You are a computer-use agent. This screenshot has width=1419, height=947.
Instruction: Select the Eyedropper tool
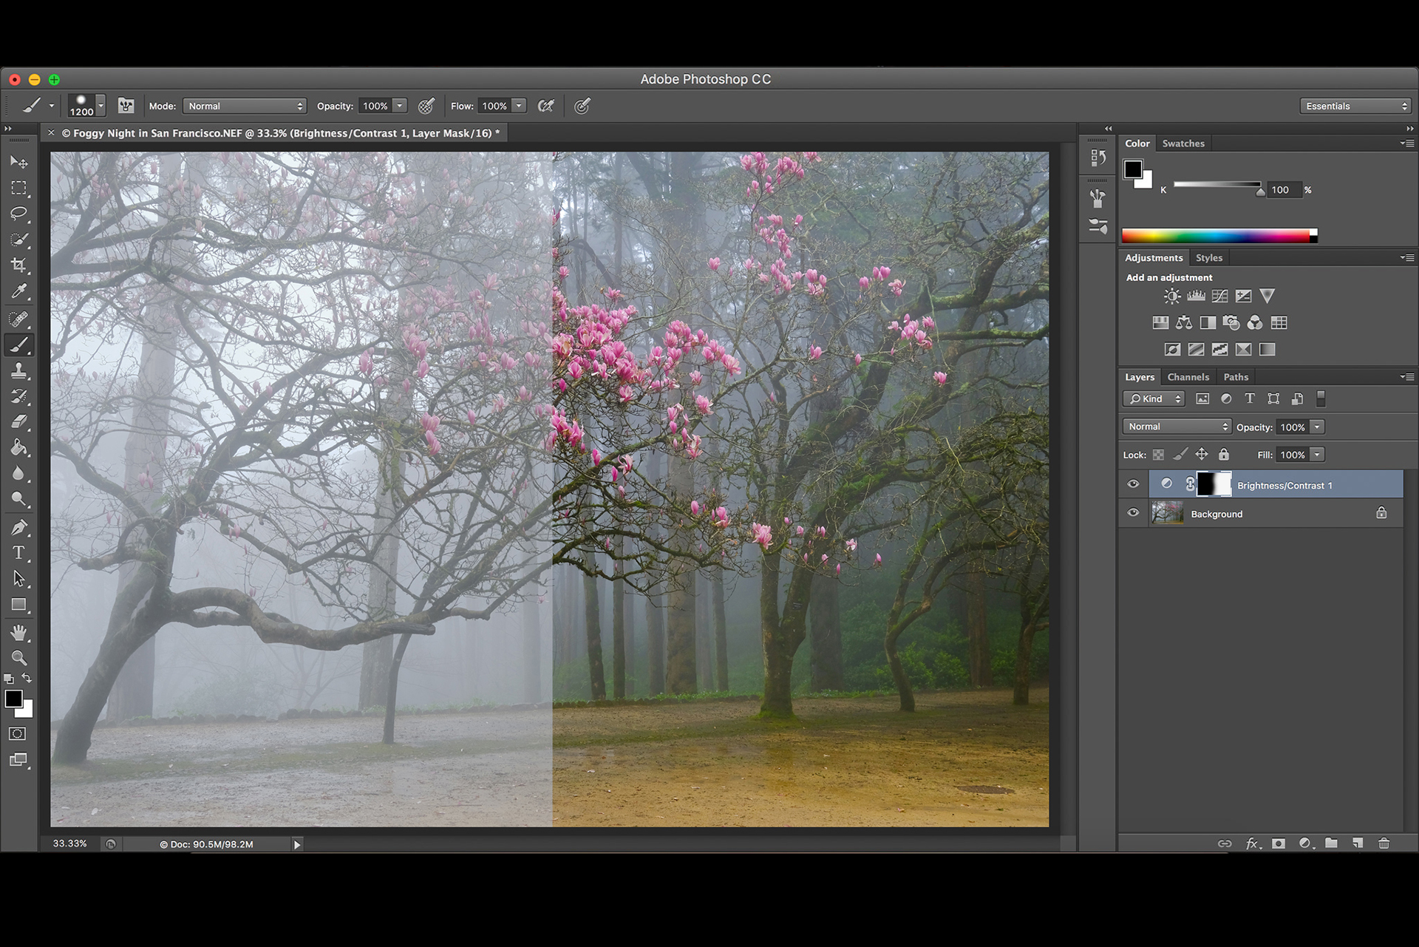click(x=18, y=292)
